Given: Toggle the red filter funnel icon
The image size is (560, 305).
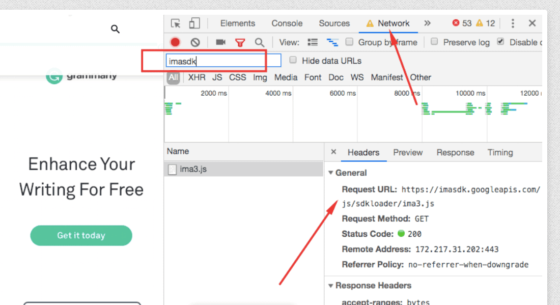Looking at the screenshot, I should (x=240, y=42).
